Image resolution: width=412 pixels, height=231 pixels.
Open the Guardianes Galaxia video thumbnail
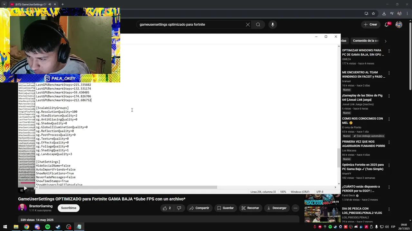(x=322, y=200)
